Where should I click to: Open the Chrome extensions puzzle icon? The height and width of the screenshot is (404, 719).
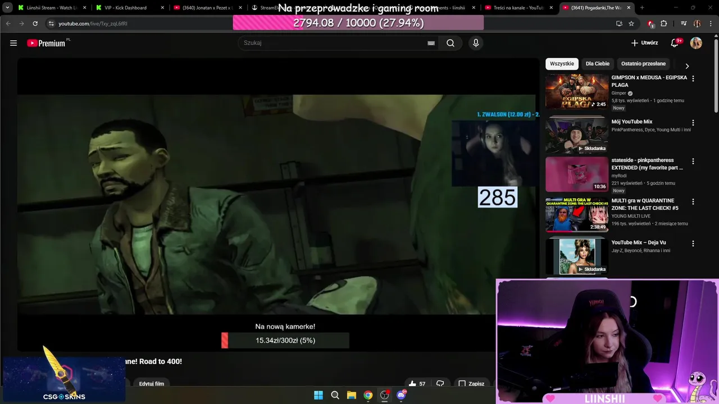[x=663, y=24]
